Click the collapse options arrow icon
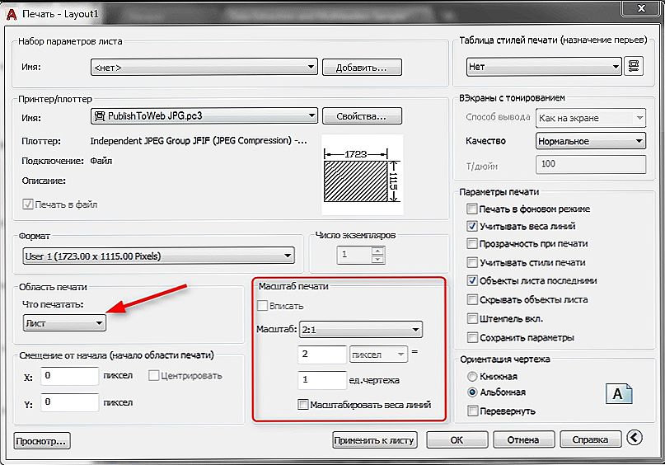Screen dimensions: 665x465 (635, 438)
